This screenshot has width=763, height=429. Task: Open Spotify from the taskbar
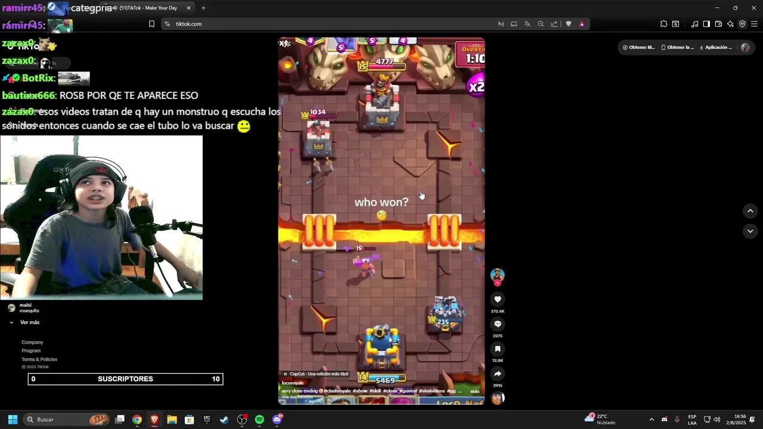259,419
